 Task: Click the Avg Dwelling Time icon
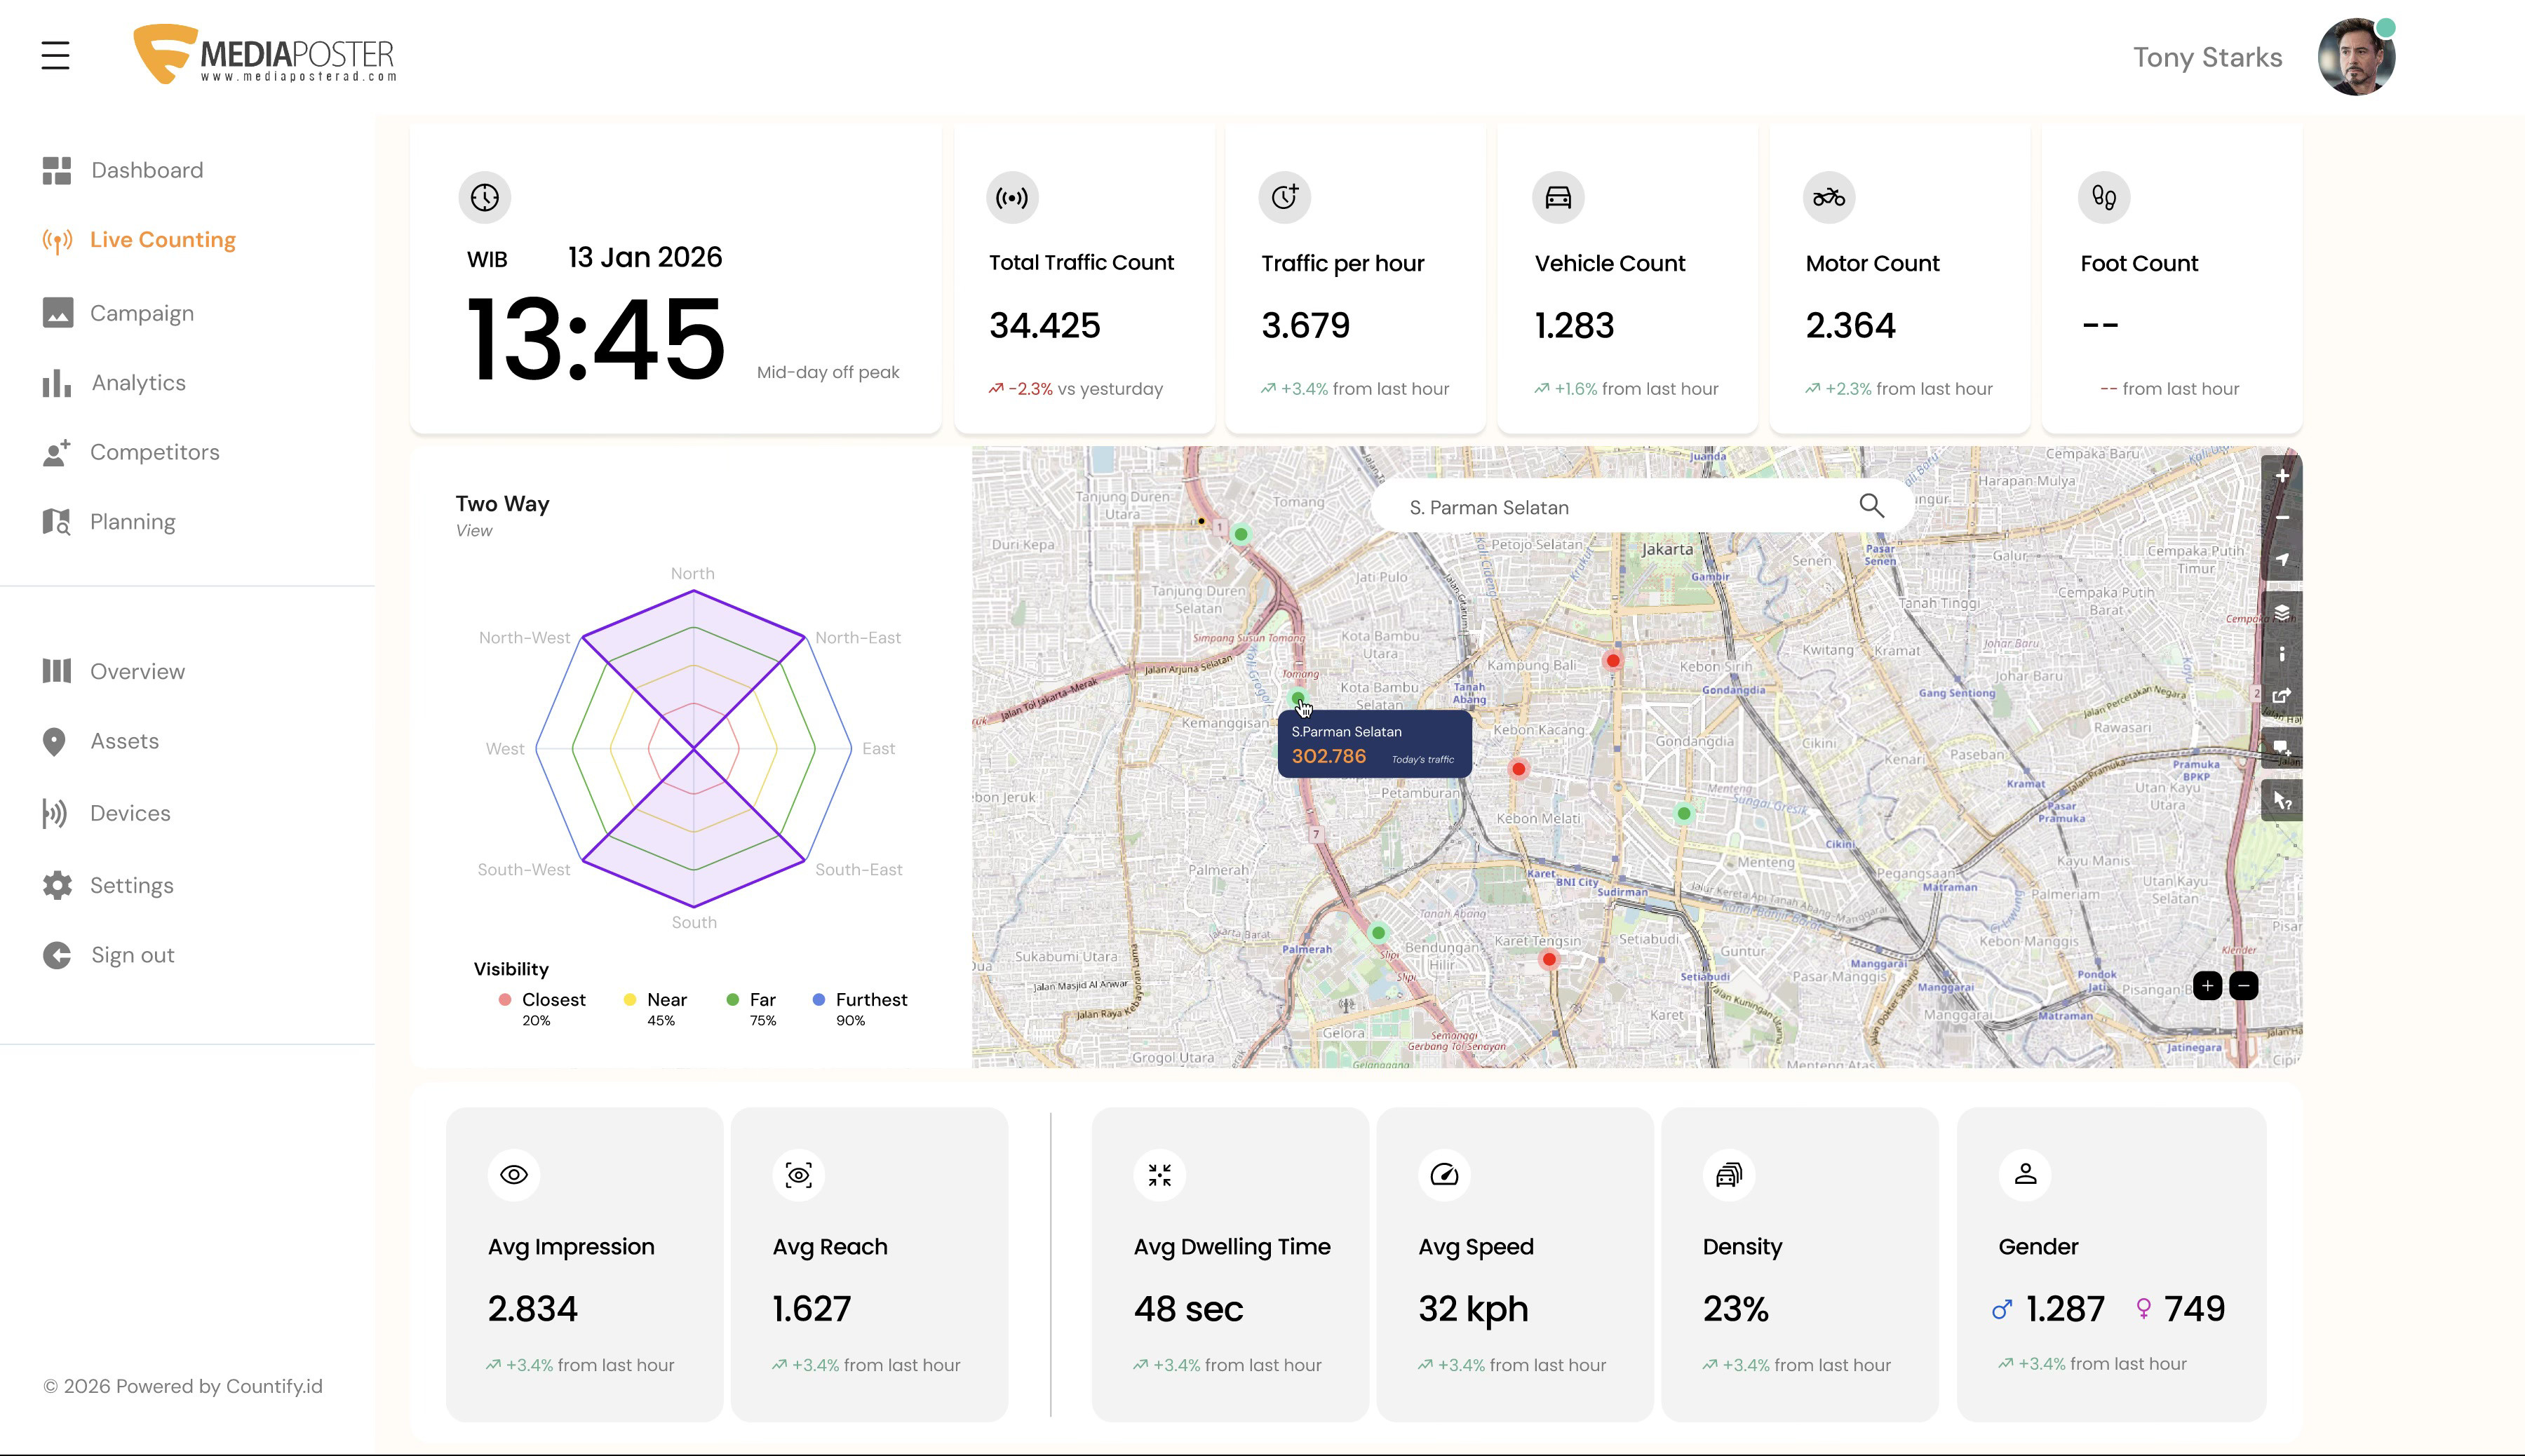1160,1175
